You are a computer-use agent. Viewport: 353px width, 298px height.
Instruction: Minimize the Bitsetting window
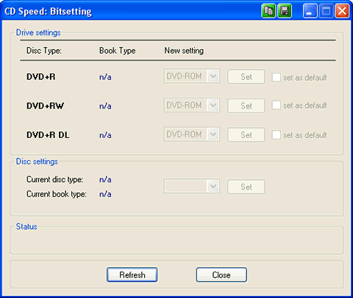pos(310,11)
